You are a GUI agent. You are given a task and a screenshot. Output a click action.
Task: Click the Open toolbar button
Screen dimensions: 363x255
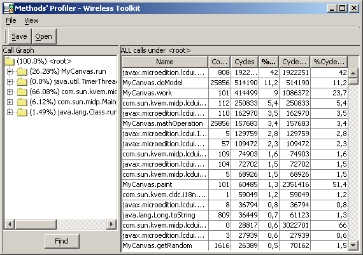[43, 36]
